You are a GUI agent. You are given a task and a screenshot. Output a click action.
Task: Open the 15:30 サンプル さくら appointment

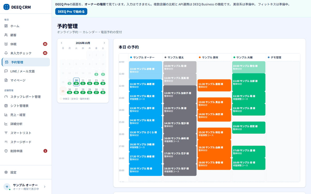[x=145, y=133]
